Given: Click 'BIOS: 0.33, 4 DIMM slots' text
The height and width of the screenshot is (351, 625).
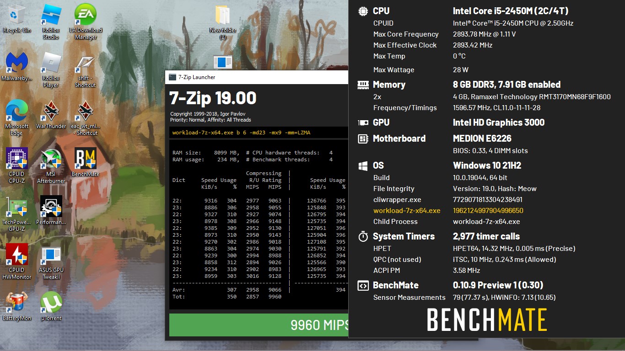Looking at the screenshot, I should coord(490,151).
